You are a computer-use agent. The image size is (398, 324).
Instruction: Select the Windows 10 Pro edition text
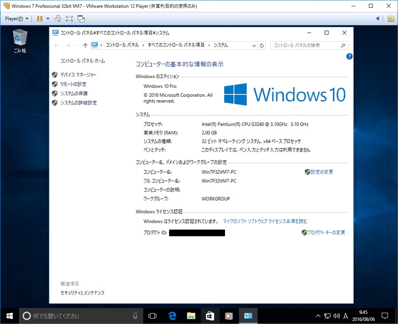[160, 86]
